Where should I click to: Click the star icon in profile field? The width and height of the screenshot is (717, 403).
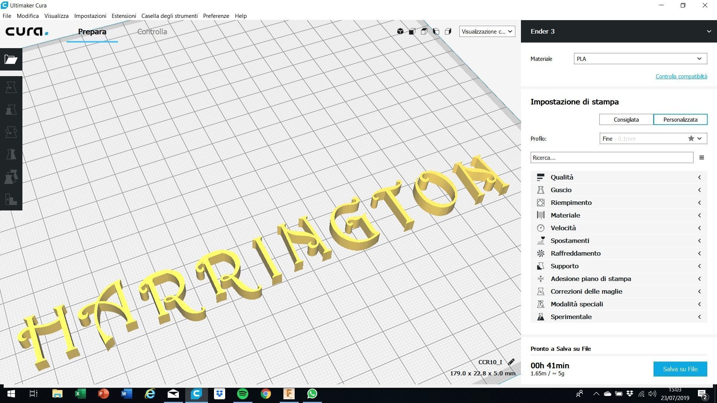(x=691, y=138)
